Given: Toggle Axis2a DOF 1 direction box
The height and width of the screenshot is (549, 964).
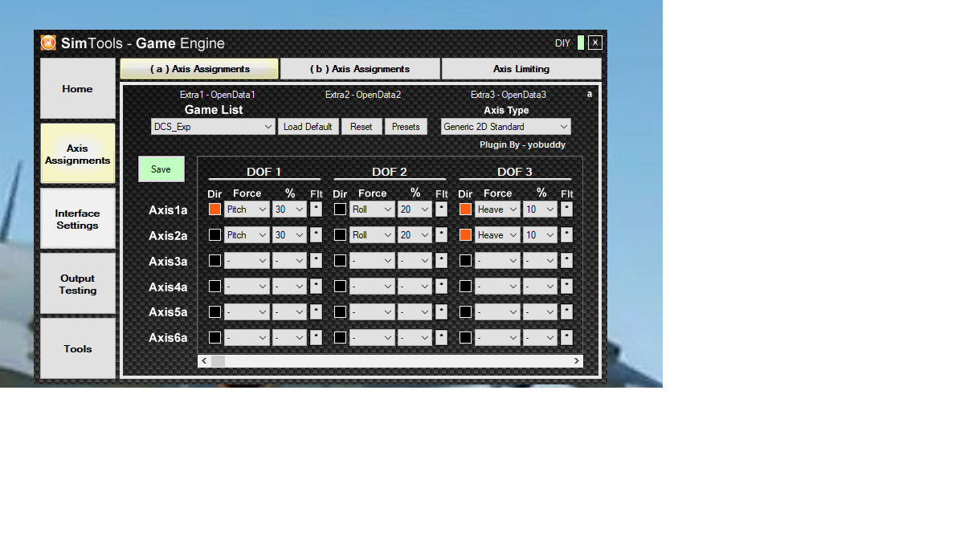Looking at the screenshot, I should 214,235.
